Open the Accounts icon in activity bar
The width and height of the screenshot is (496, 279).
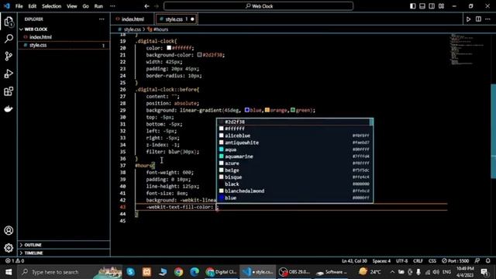click(x=9, y=230)
